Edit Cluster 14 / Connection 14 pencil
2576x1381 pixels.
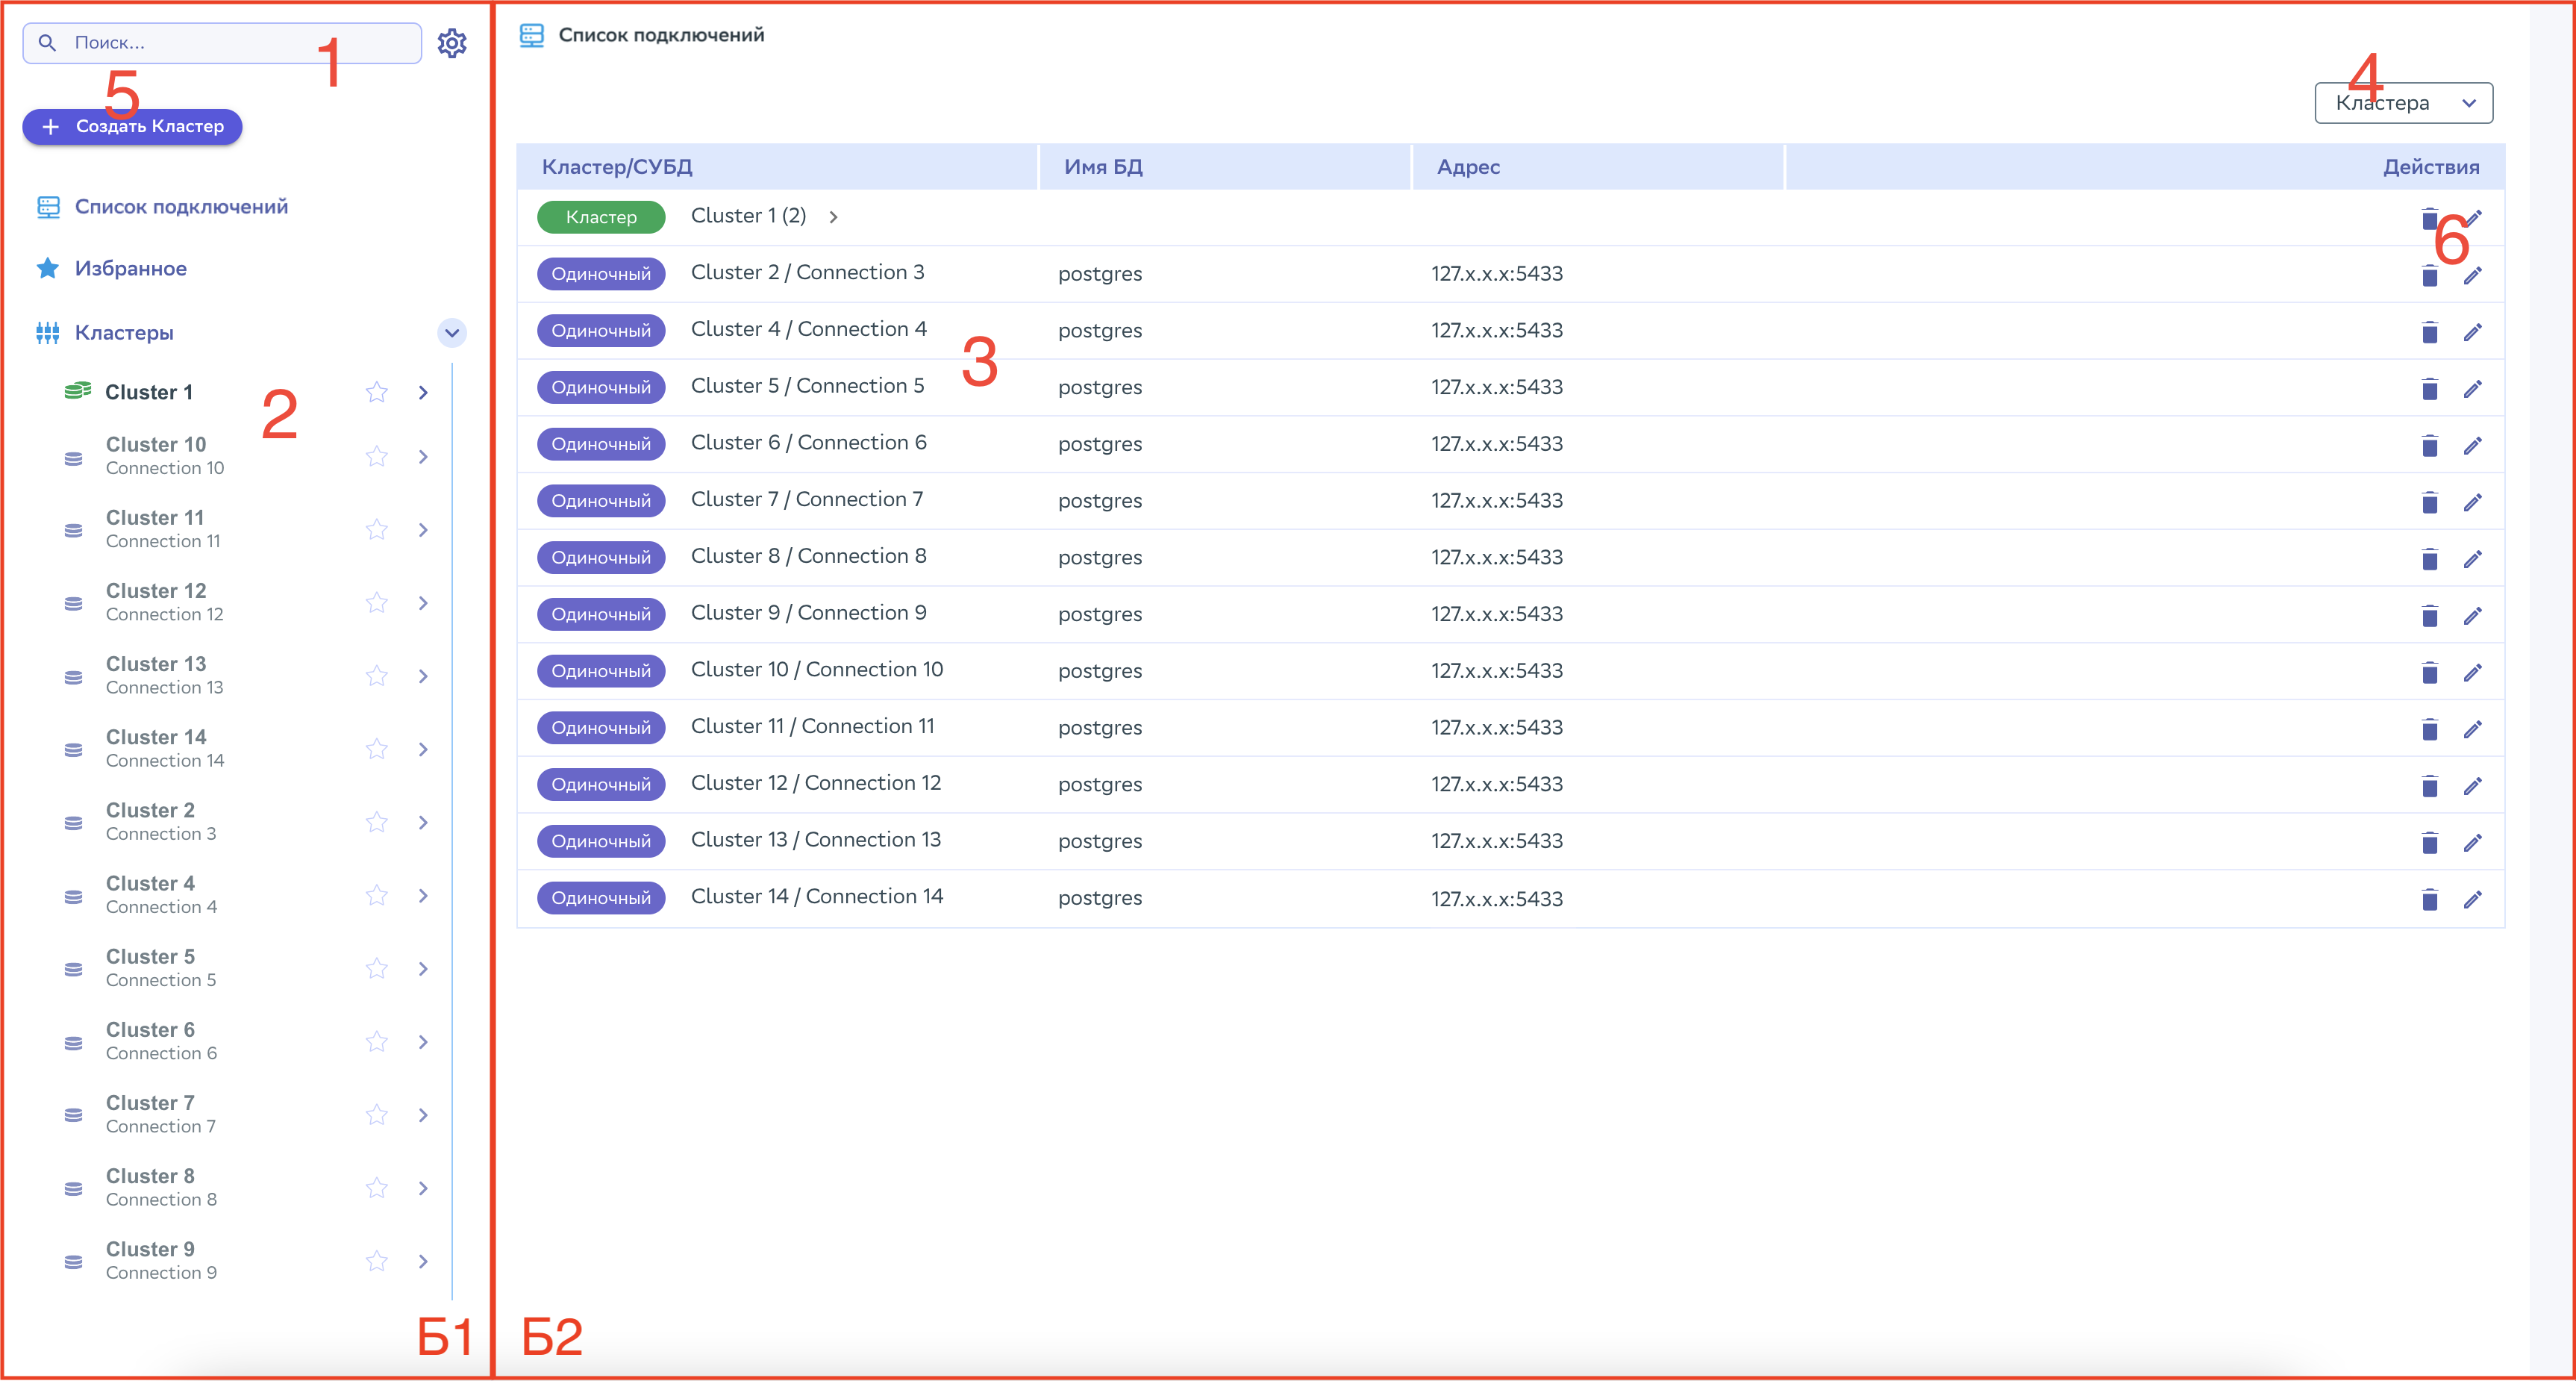2472,899
